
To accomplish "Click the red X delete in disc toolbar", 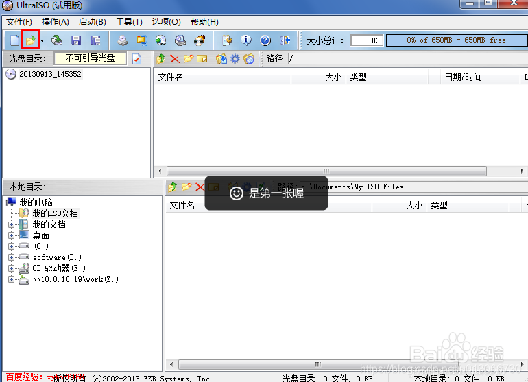I will pyautogui.click(x=175, y=59).
